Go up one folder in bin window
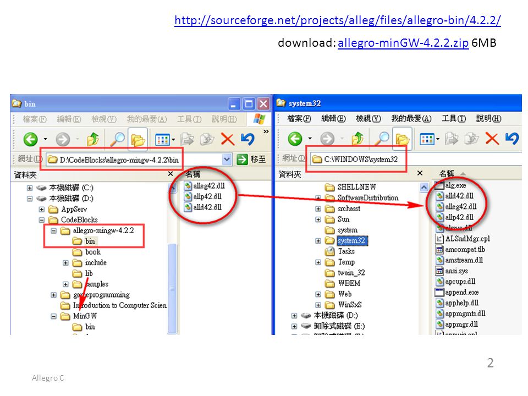Image resolution: width=528 pixels, height=396 pixels. (x=92, y=139)
